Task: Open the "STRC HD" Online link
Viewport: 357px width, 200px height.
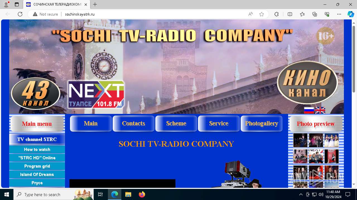Action: tap(37, 158)
